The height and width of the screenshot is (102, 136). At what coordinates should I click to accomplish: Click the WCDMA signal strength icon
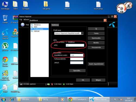click(21, 84)
